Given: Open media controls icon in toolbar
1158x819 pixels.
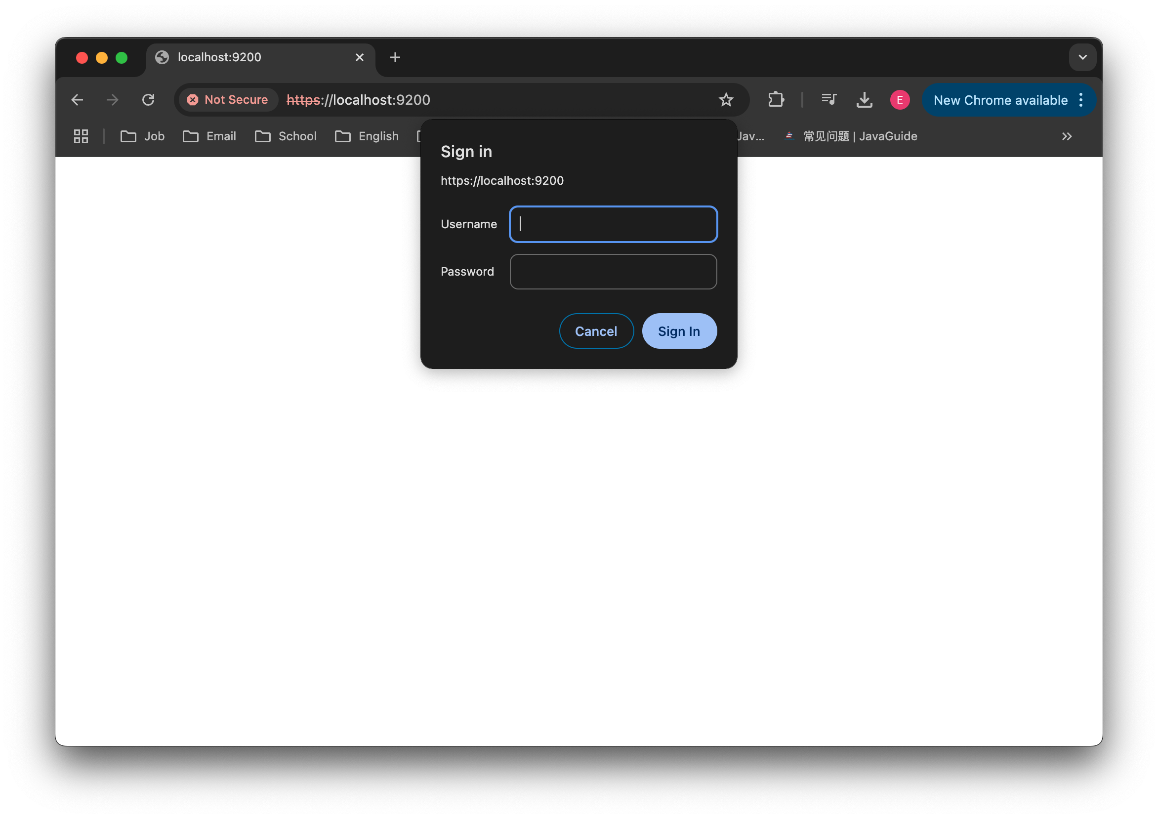Looking at the screenshot, I should point(828,100).
